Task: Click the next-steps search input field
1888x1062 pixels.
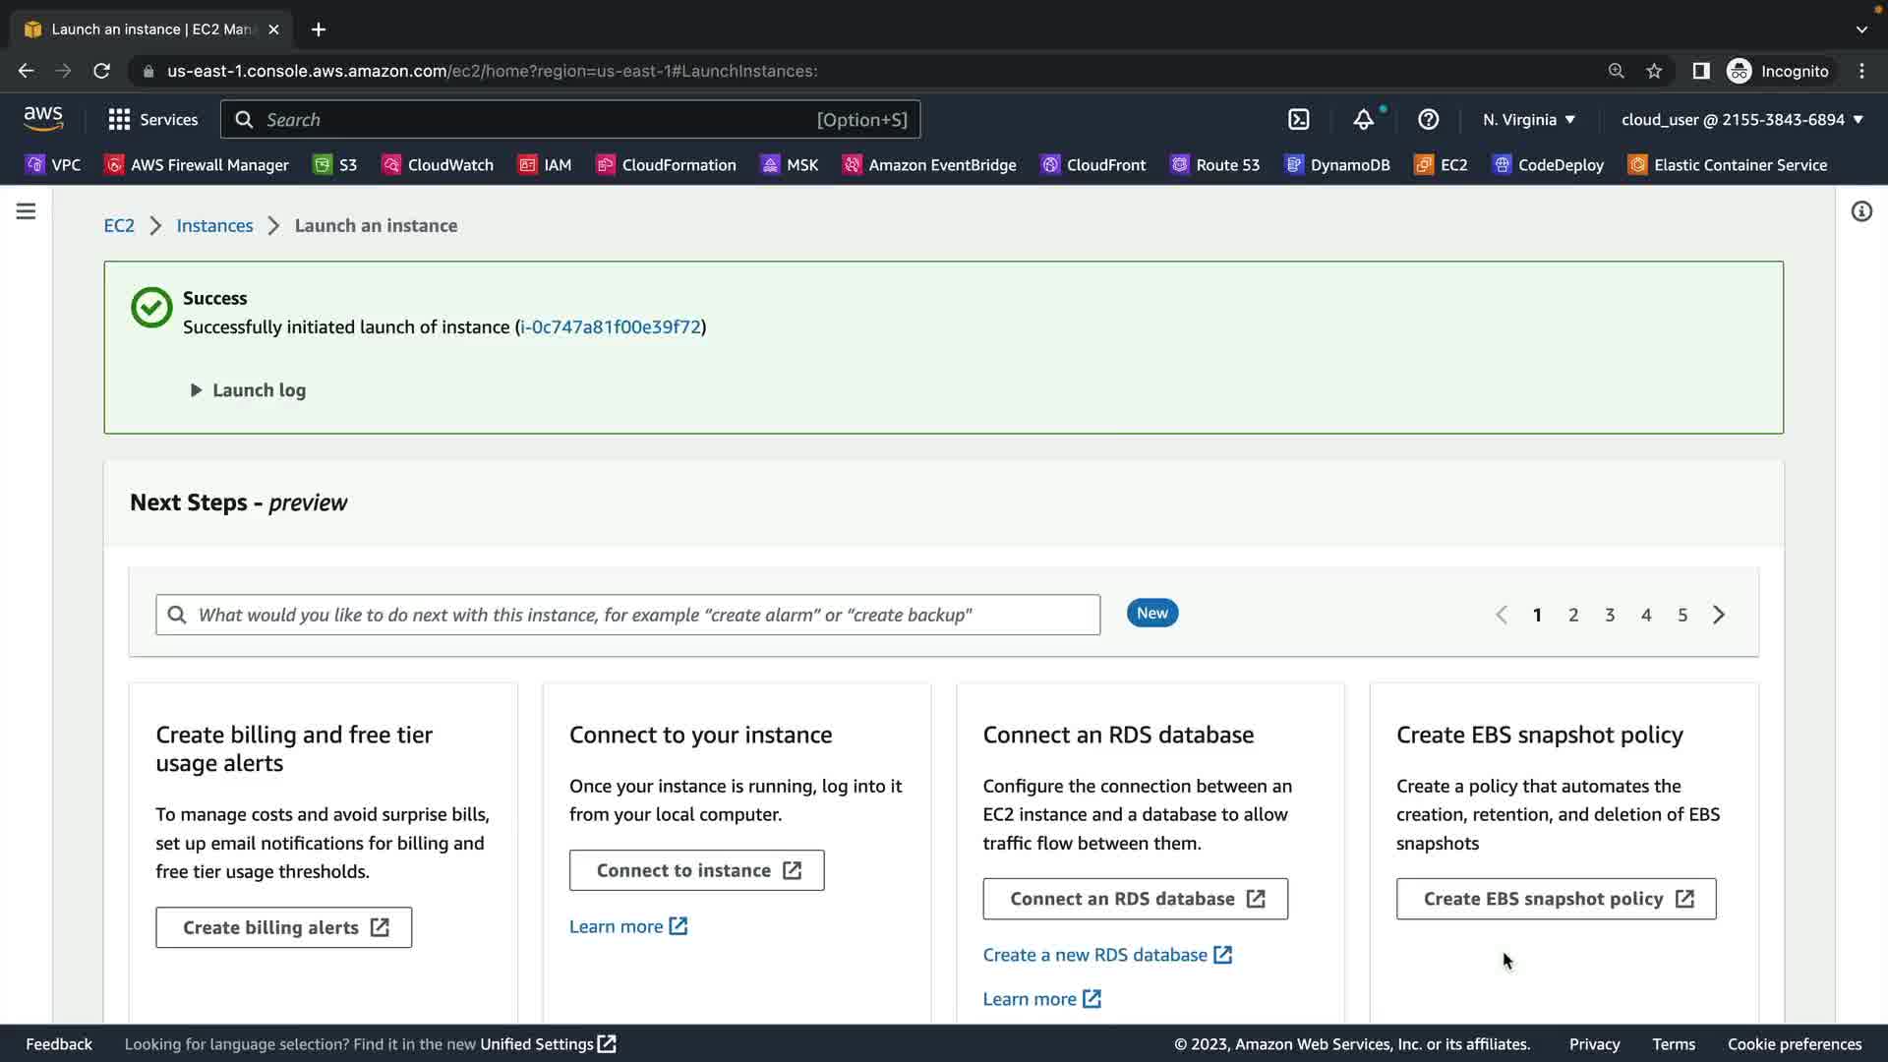Action: (627, 615)
